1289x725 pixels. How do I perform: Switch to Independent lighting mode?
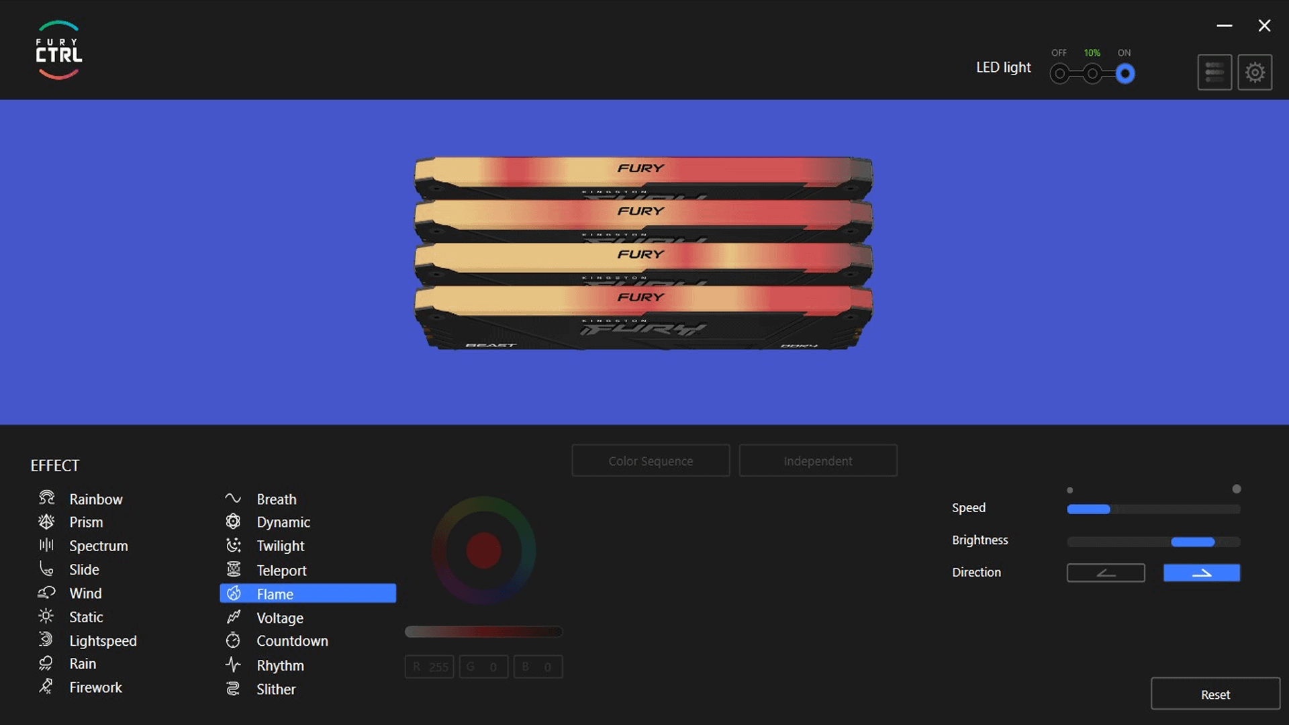tap(817, 461)
